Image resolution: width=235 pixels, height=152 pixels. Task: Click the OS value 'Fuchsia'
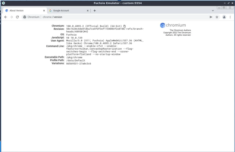(x=71, y=35)
